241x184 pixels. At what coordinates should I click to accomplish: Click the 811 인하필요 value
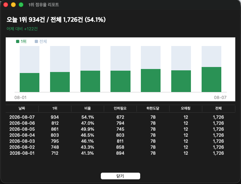pos(120,141)
